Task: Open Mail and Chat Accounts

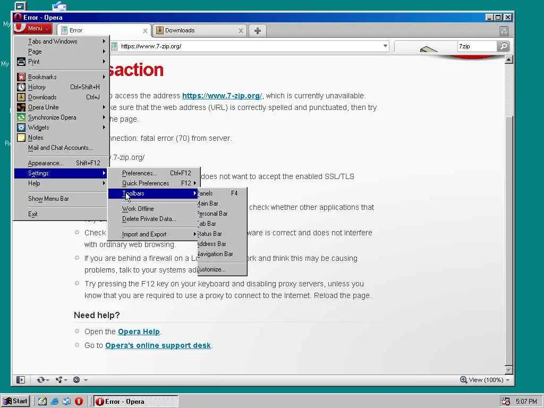Action: pos(62,148)
